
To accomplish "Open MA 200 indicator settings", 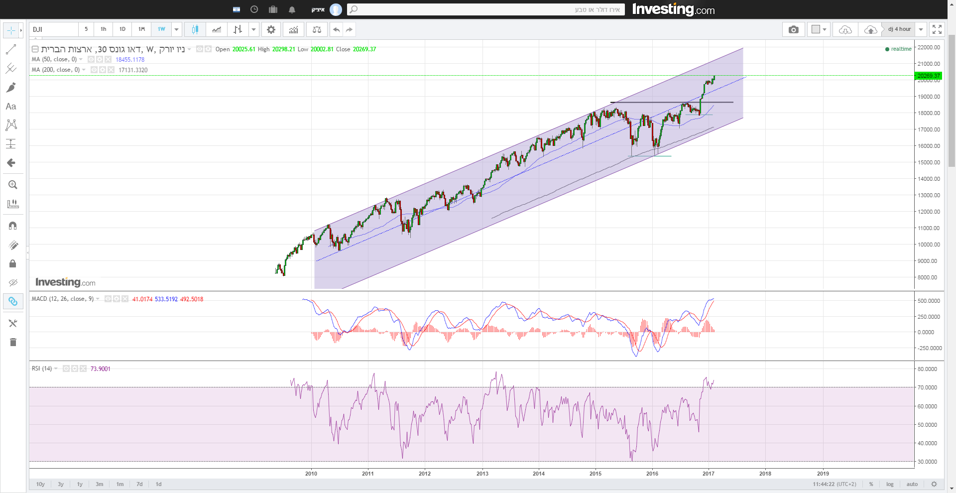I will [x=103, y=70].
